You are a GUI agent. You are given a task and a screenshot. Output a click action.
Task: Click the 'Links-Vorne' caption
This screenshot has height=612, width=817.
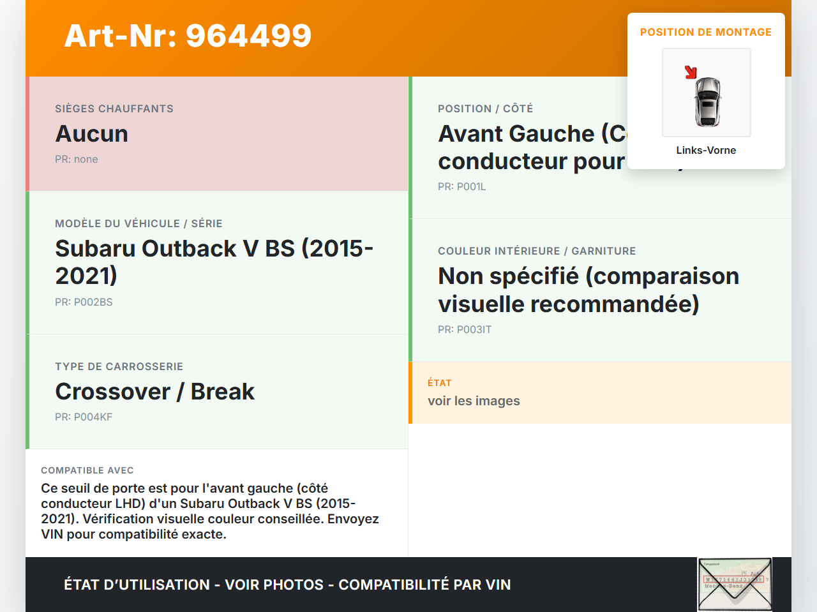point(706,151)
